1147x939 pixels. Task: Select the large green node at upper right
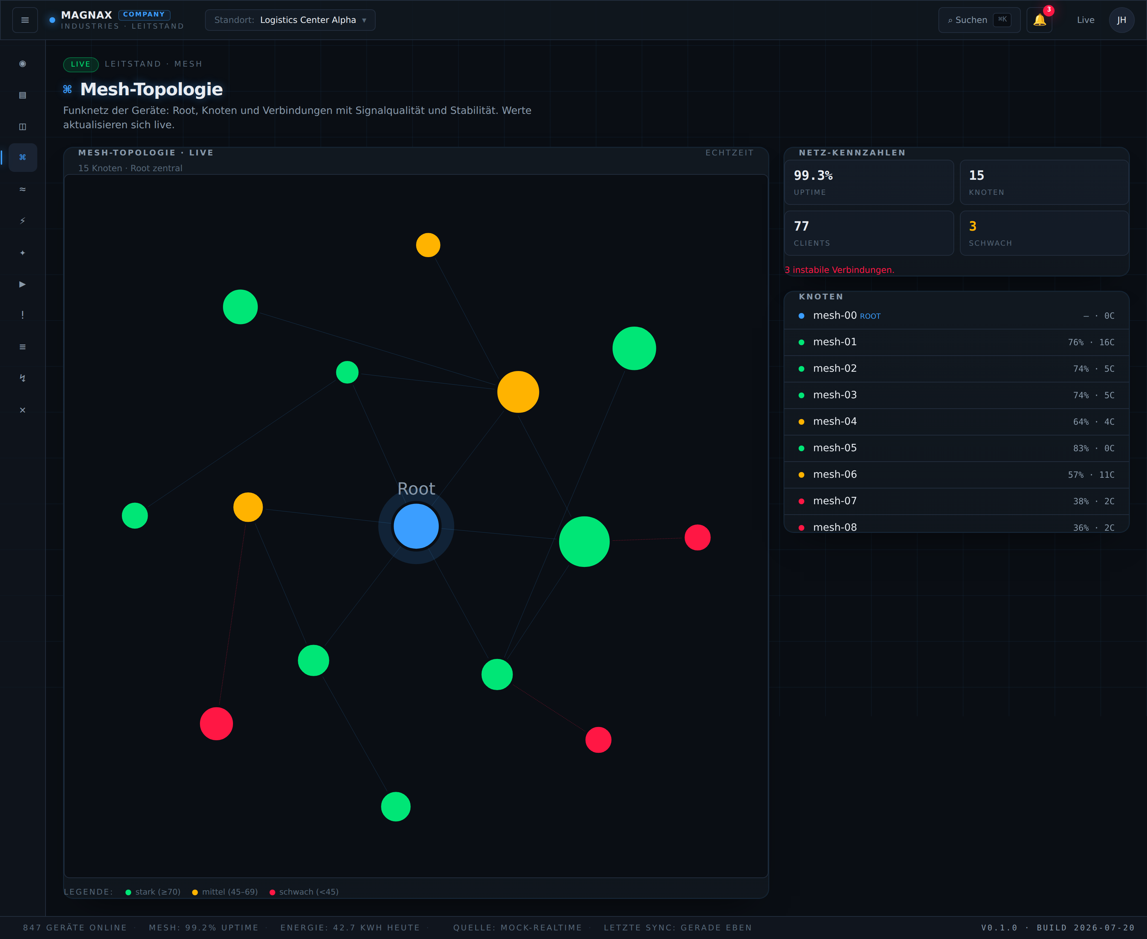pos(634,348)
